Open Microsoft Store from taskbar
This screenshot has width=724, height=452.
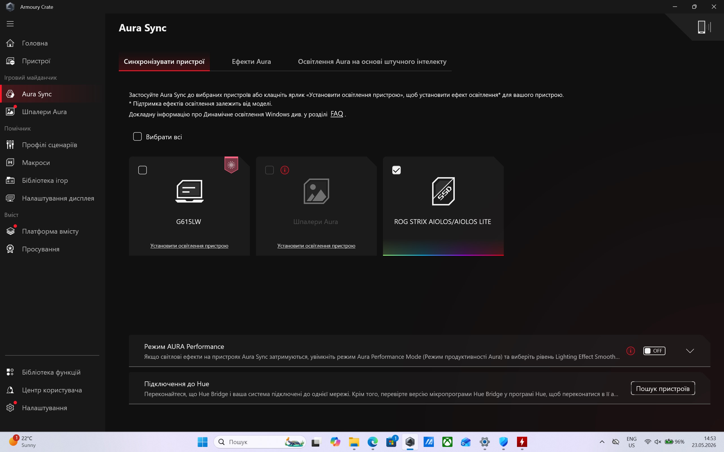pyautogui.click(x=391, y=442)
